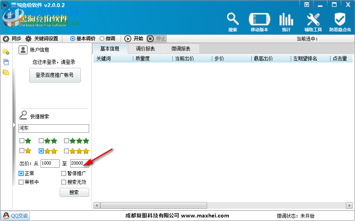Screen dimensions: 355x221
Task: Click the 账户信息 user avatar icon
Action: point(23,50)
